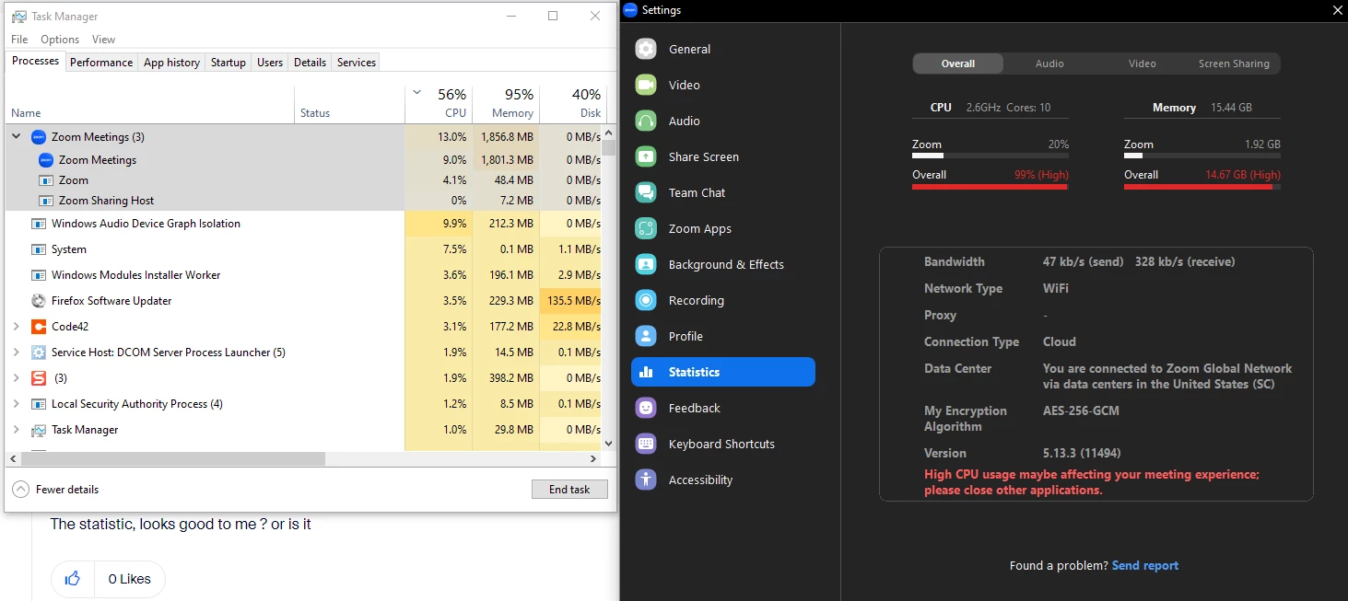Image resolution: width=1348 pixels, height=601 pixels.
Task: Select the Keyboard Shortcuts icon
Action: [646, 444]
